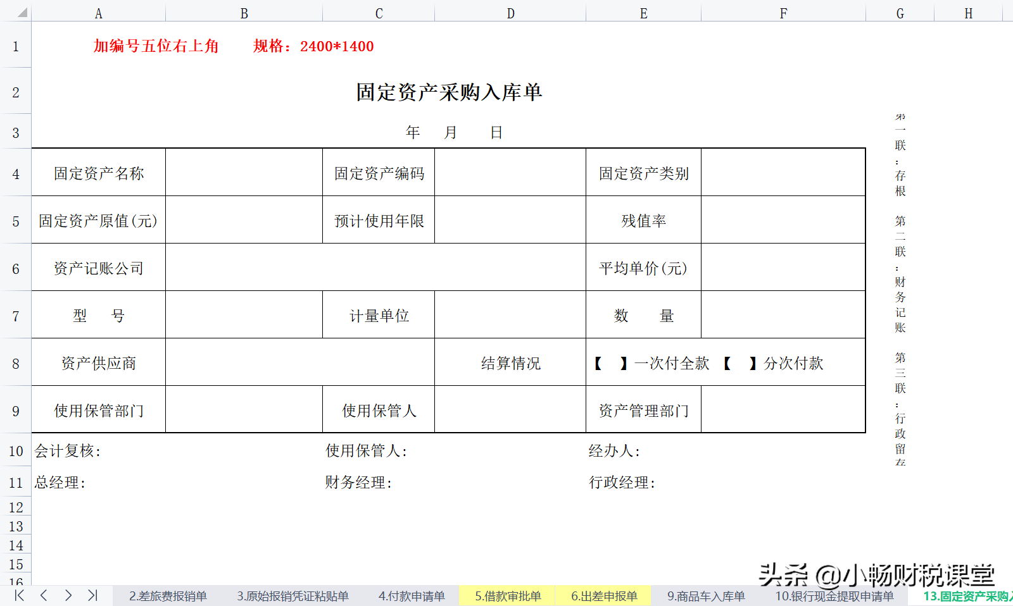Select the empty 数量 value cell
Viewport: 1013px width, 606px height.
pos(783,315)
